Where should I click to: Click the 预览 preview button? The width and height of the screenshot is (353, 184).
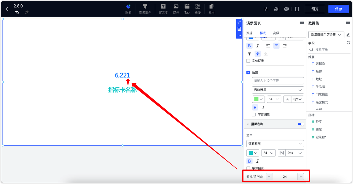(x=315, y=9)
